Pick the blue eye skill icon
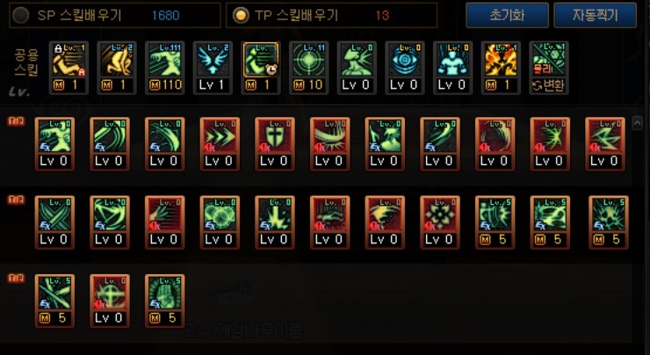This screenshot has width=650, height=355. (405, 68)
